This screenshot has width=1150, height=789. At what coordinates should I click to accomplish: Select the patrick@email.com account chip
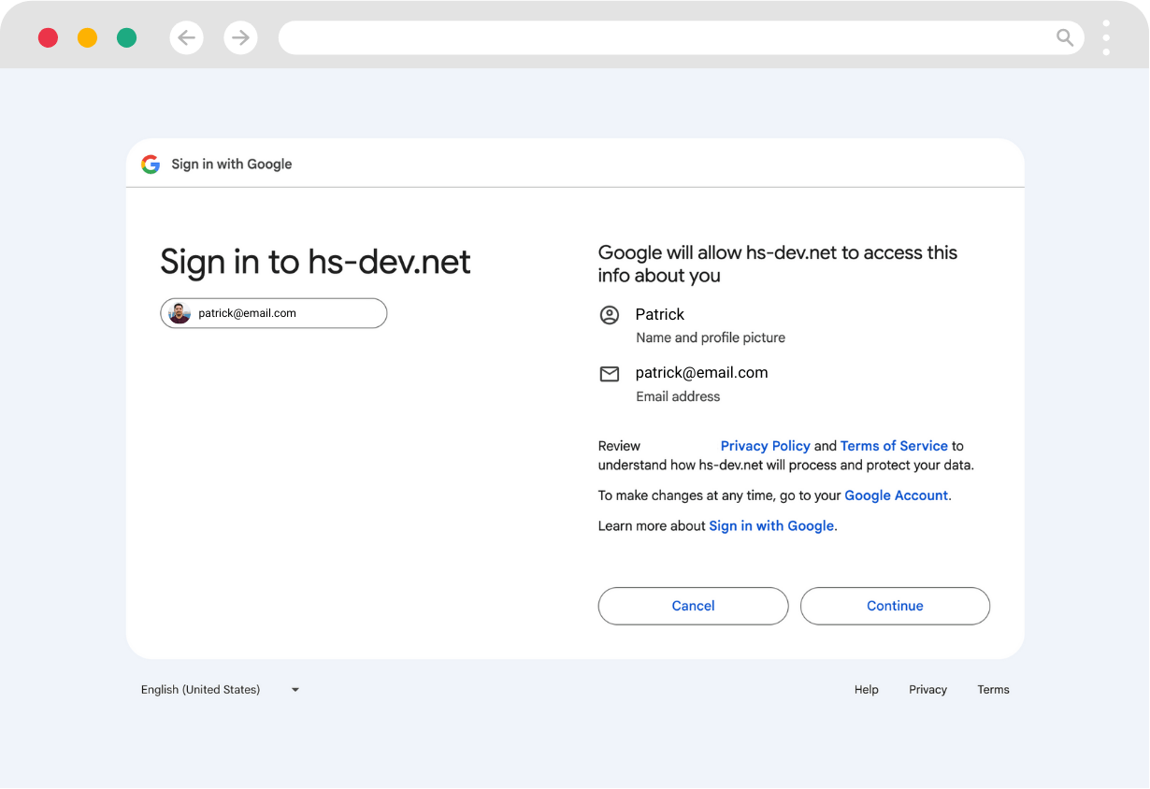point(274,313)
